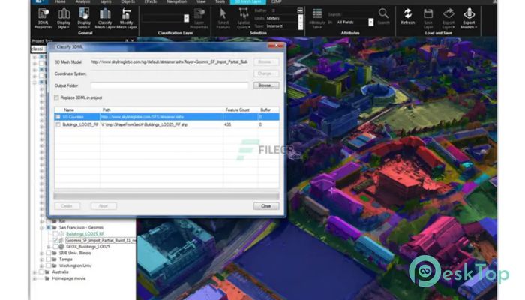
Task: Select the Classify Mesh Layer tool
Action: [105, 19]
